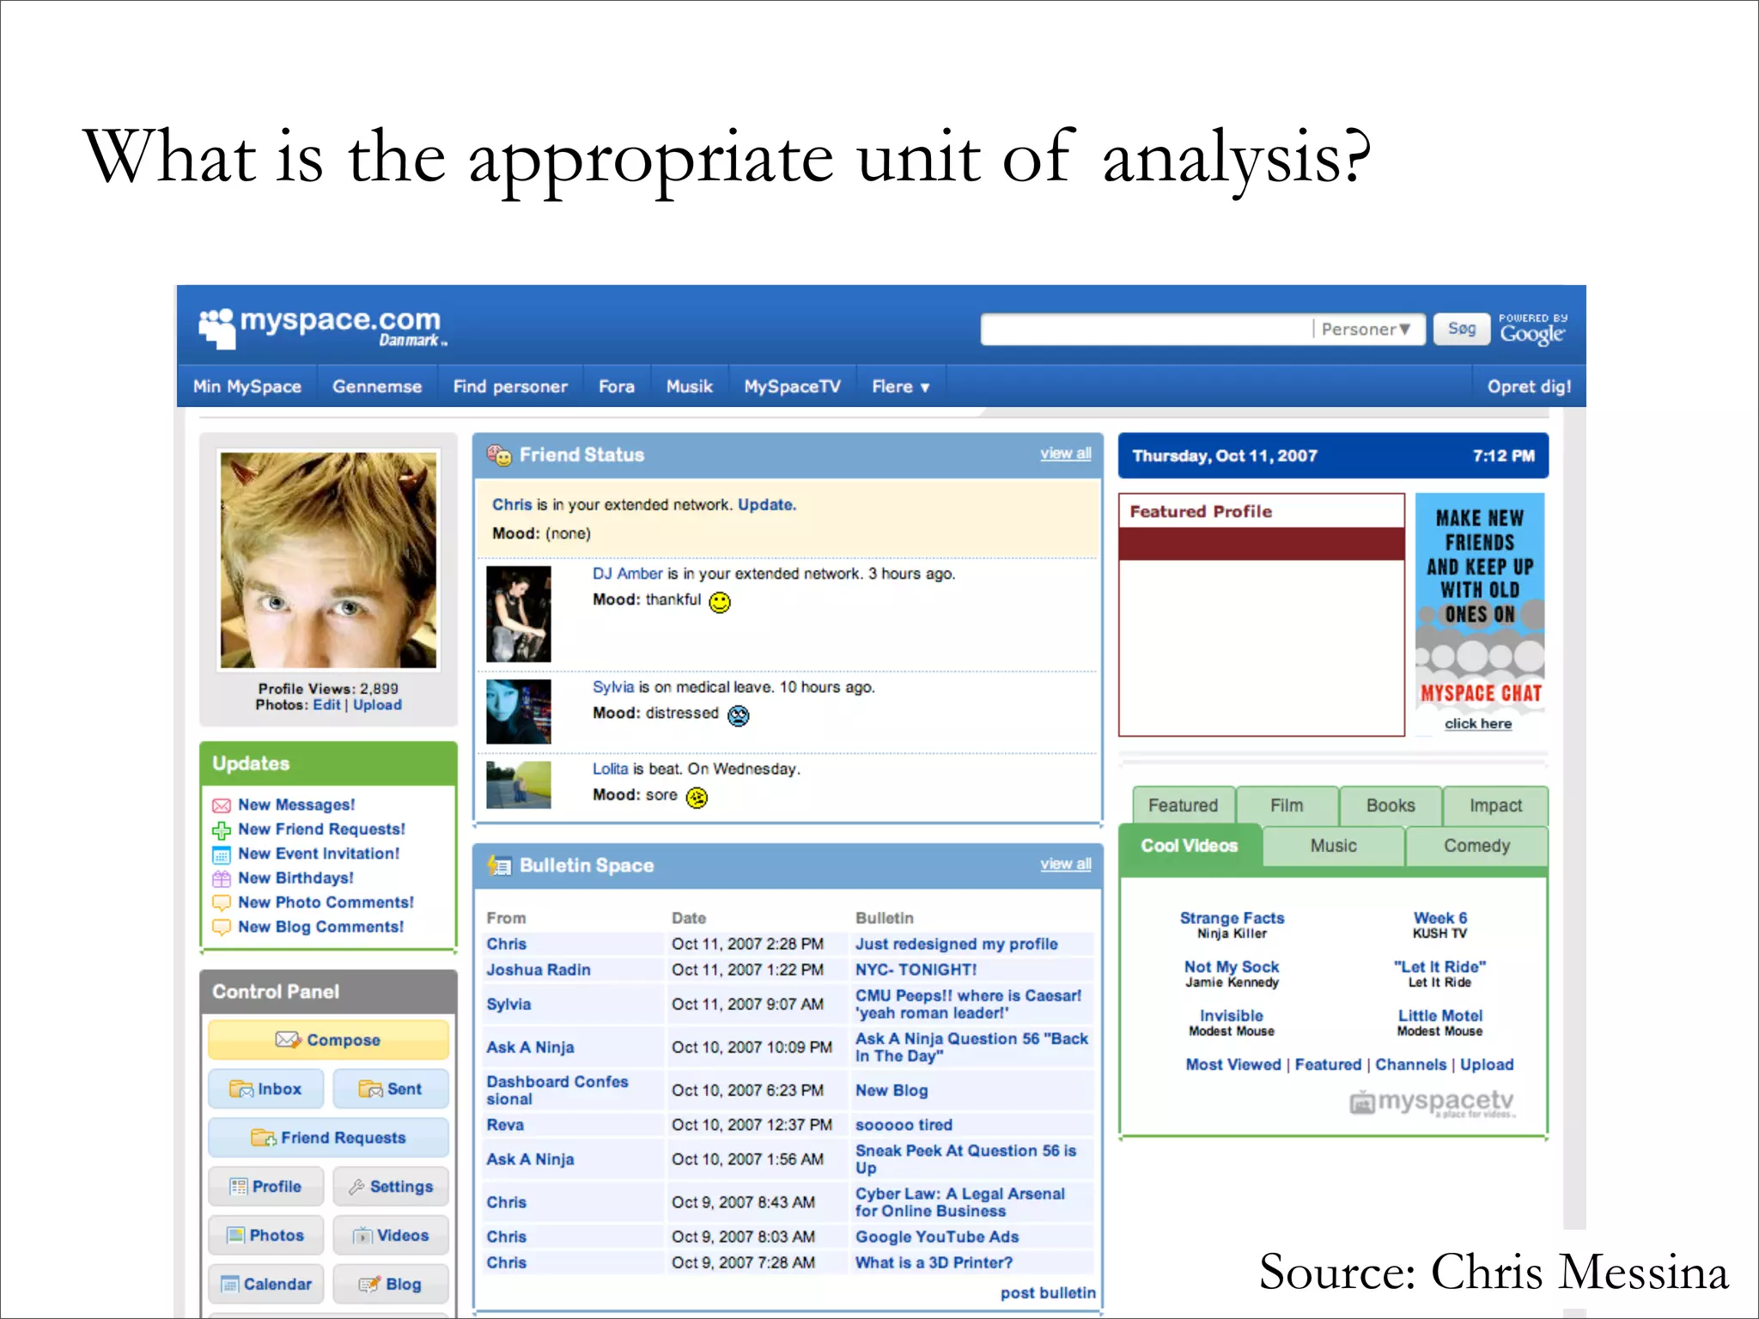
Task: Click the New Event Invitation calendar icon
Action: click(221, 854)
